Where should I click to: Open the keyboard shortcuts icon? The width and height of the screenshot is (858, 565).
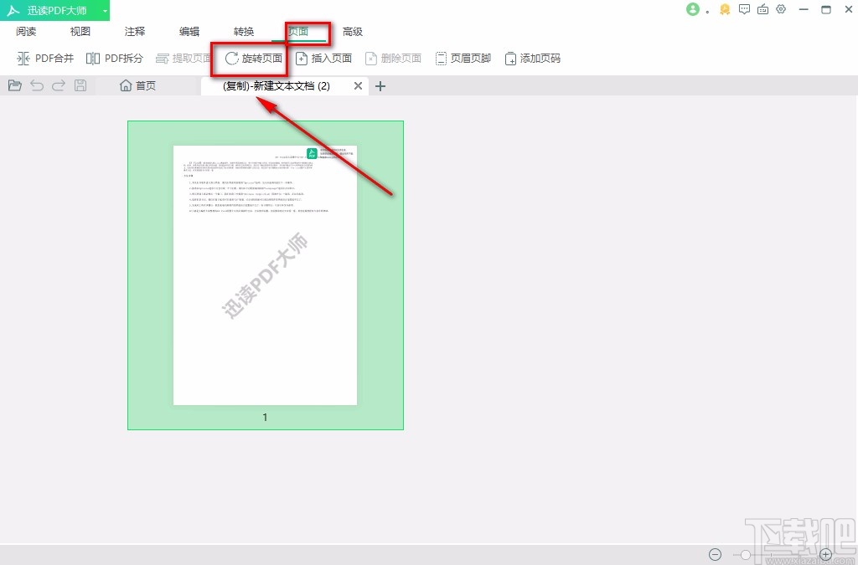click(x=762, y=9)
